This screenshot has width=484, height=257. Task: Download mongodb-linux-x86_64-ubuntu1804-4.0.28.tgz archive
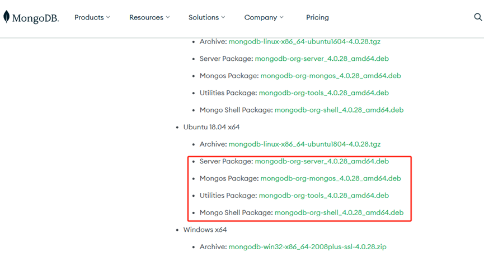click(304, 144)
